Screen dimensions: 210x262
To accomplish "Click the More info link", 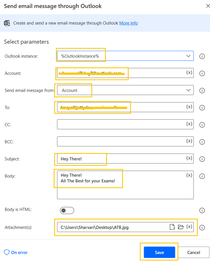I will 128,23.
